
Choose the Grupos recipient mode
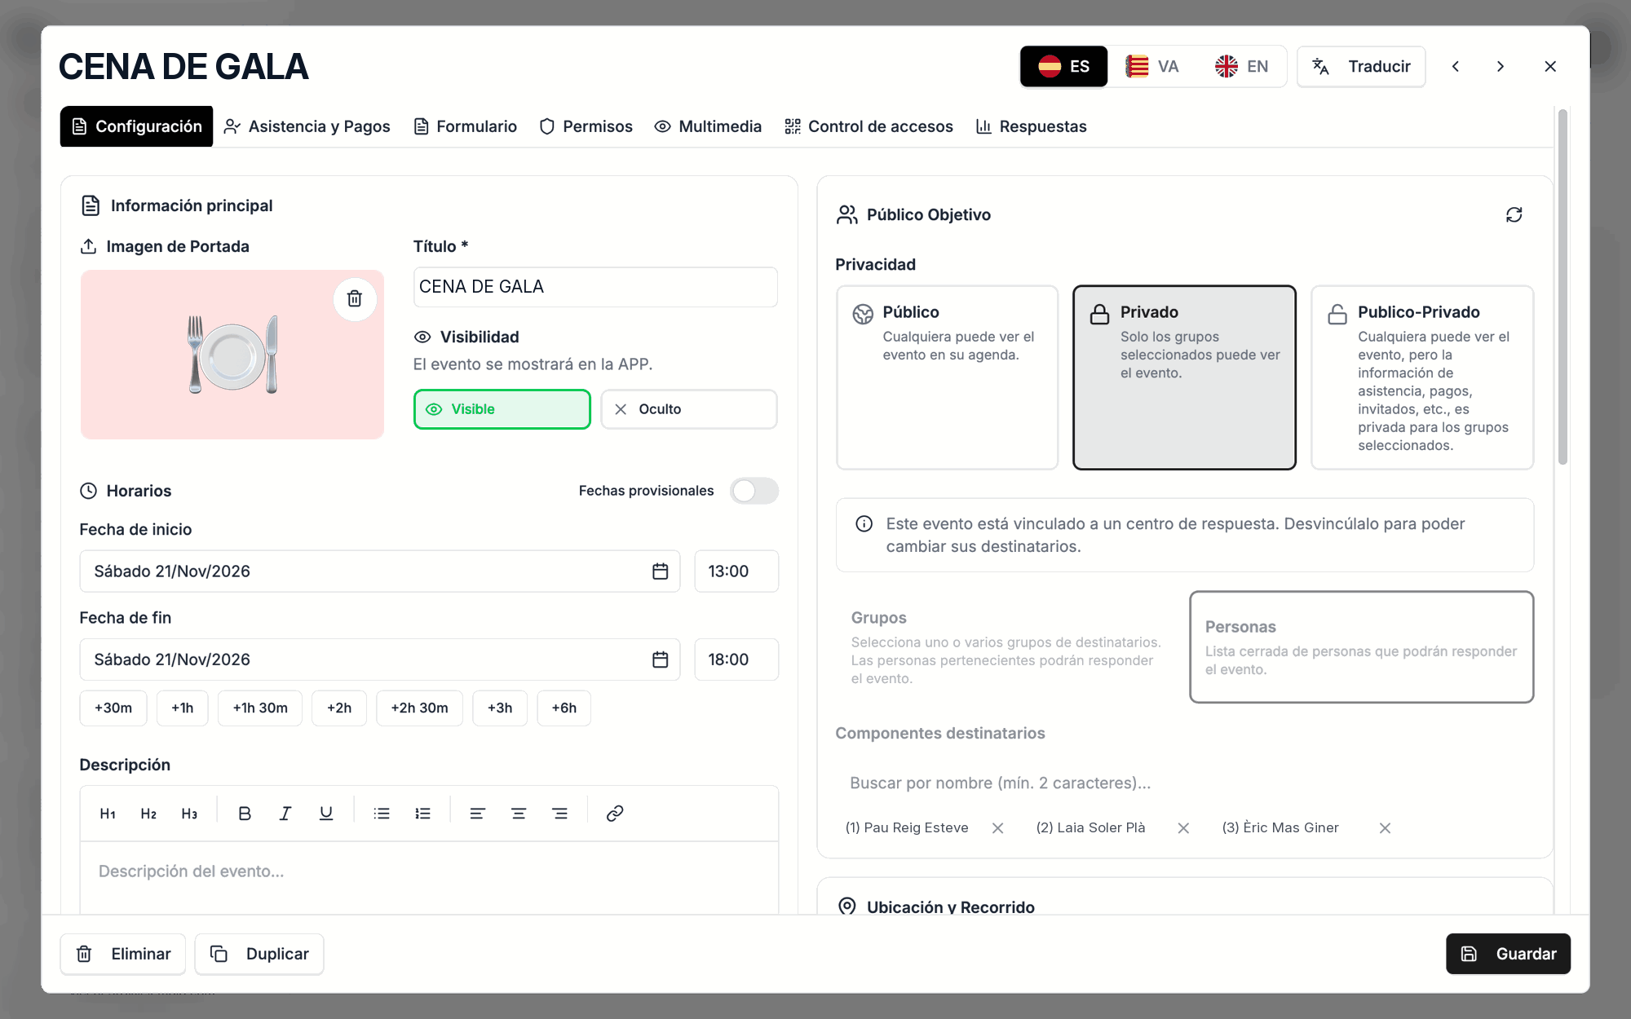tap(1007, 647)
